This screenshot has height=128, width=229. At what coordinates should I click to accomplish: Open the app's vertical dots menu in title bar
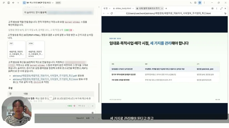[204, 3]
